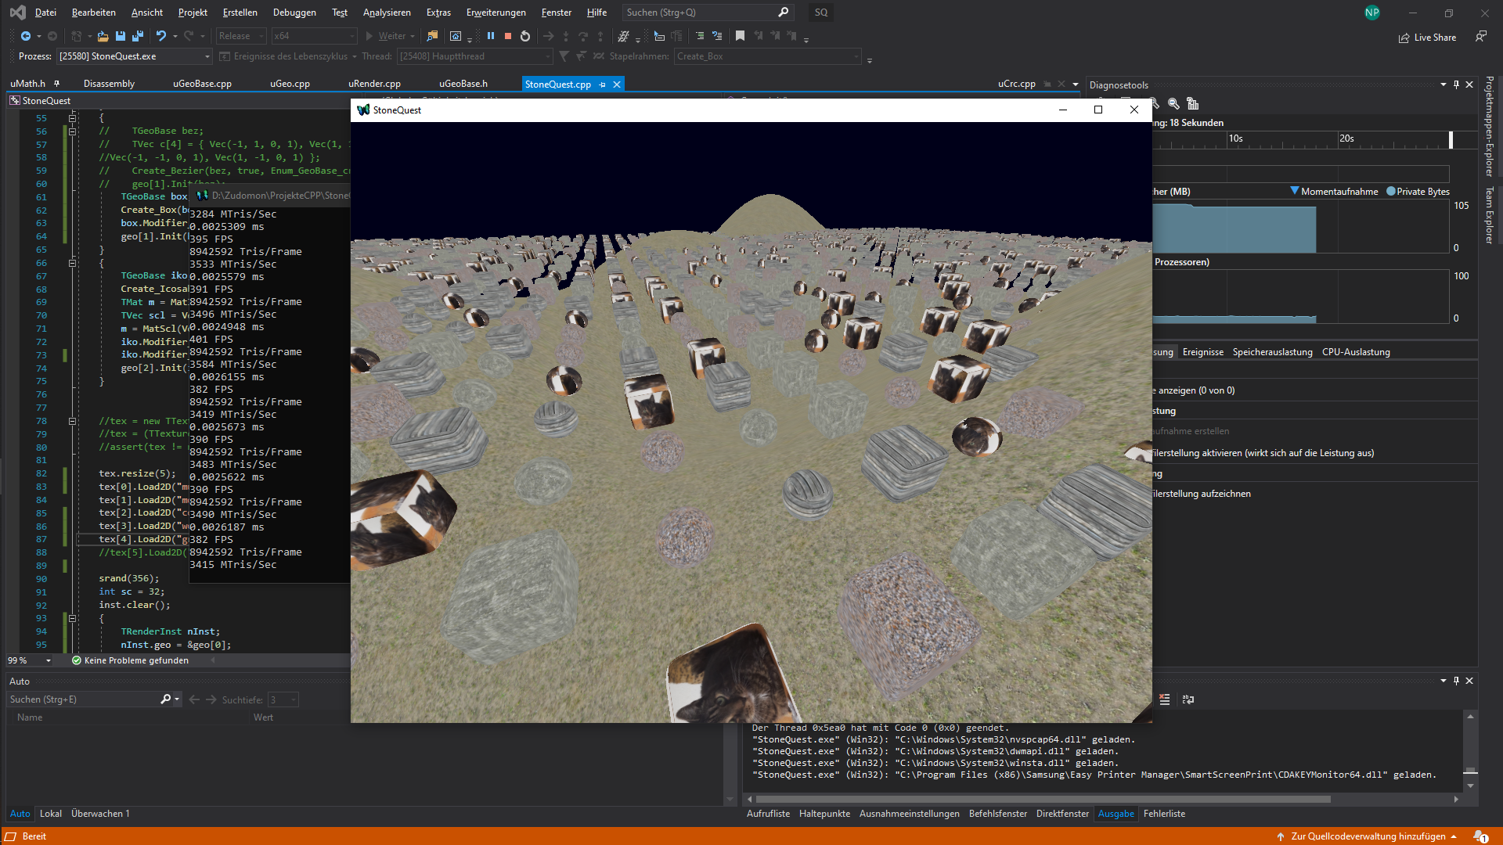
Task: Select the Haltepunkte tab at the bottom
Action: pos(824,814)
